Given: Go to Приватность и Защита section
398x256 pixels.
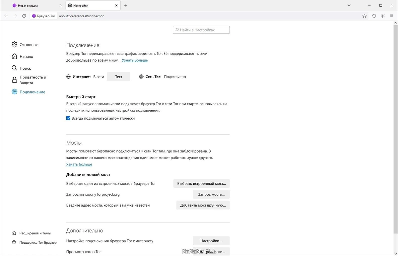Looking at the screenshot, I should tap(29, 80).
